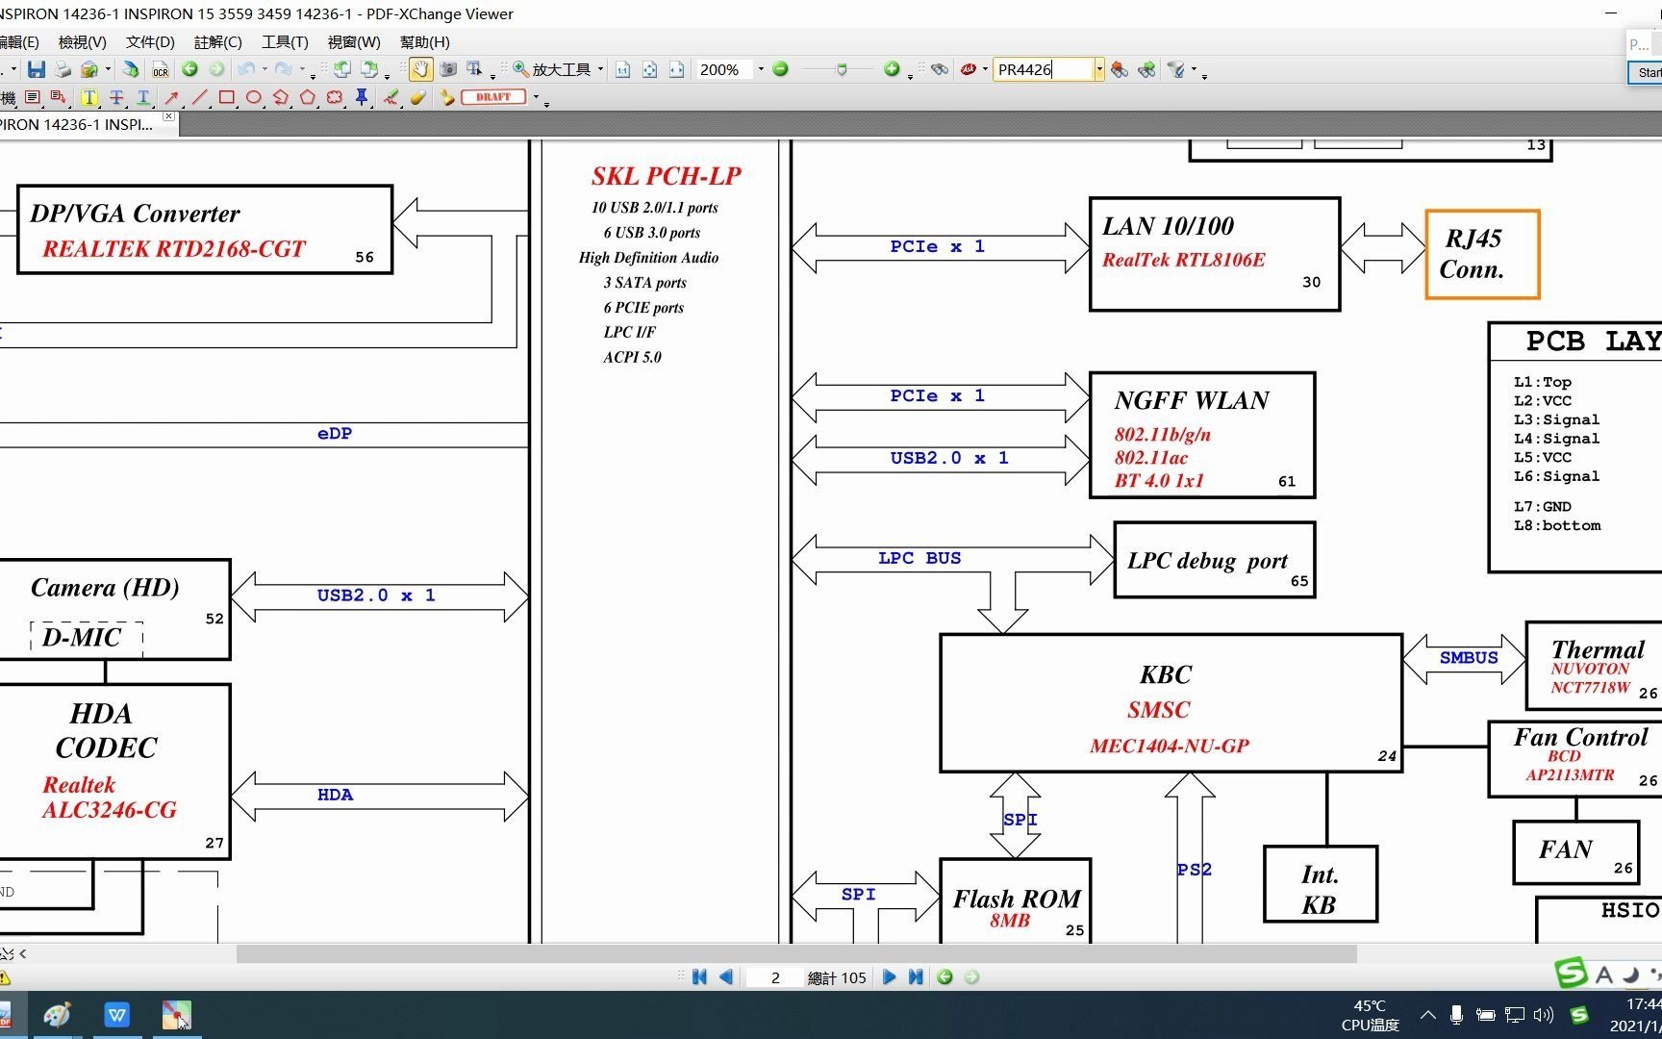
Task: Choose the Select Text tool
Action: tap(474, 69)
